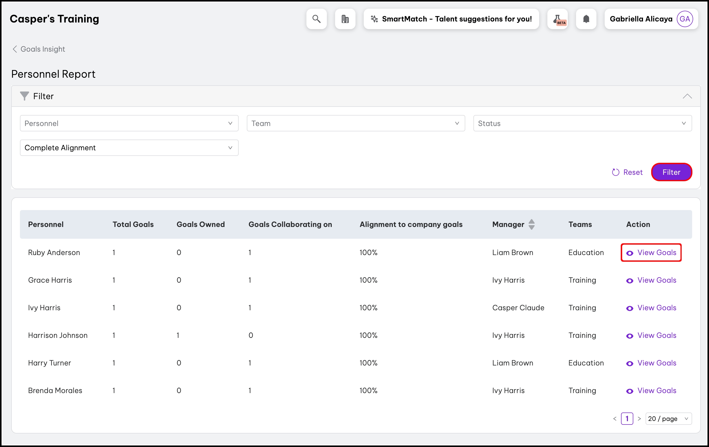This screenshot has width=709, height=447.
Task: Select page 1 in pagination
Action: 627,418
